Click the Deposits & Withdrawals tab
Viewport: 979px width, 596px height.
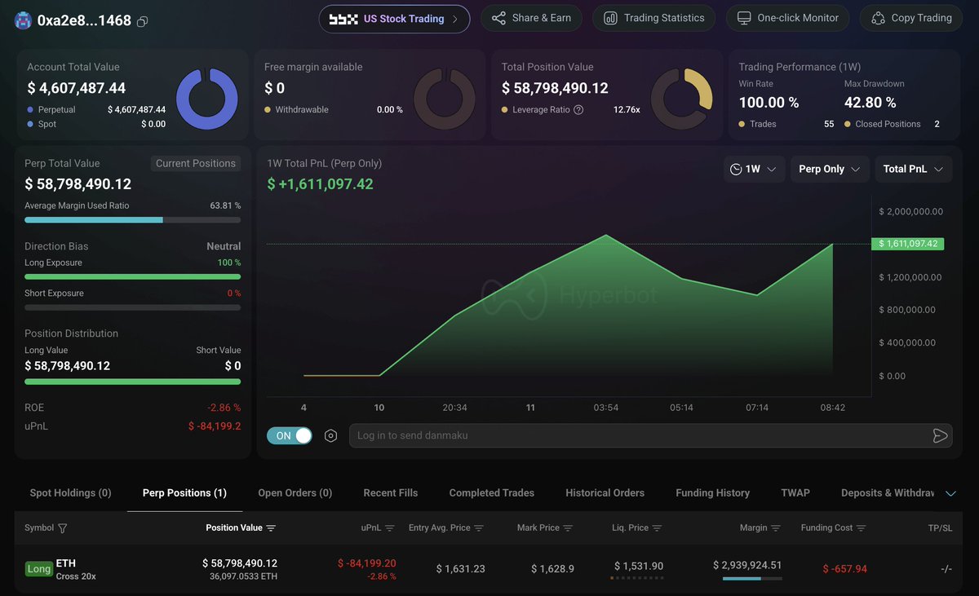tap(888, 492)
